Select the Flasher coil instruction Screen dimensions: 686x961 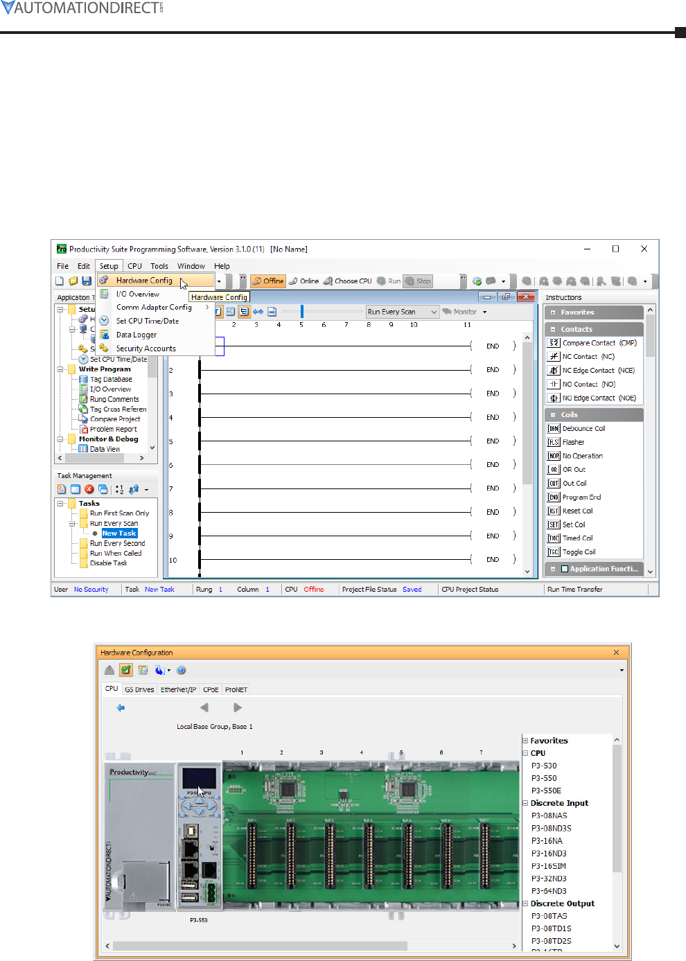567,442
